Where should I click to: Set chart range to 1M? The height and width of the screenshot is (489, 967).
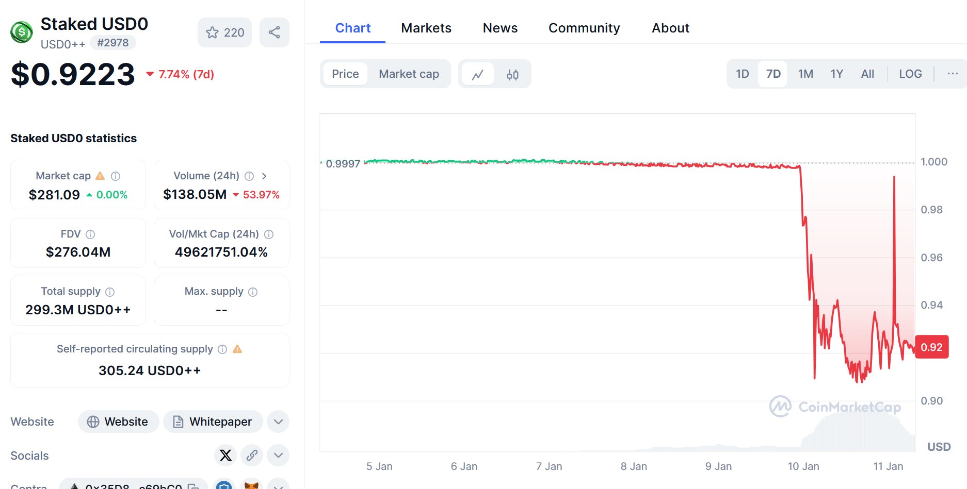coord(805,74)
